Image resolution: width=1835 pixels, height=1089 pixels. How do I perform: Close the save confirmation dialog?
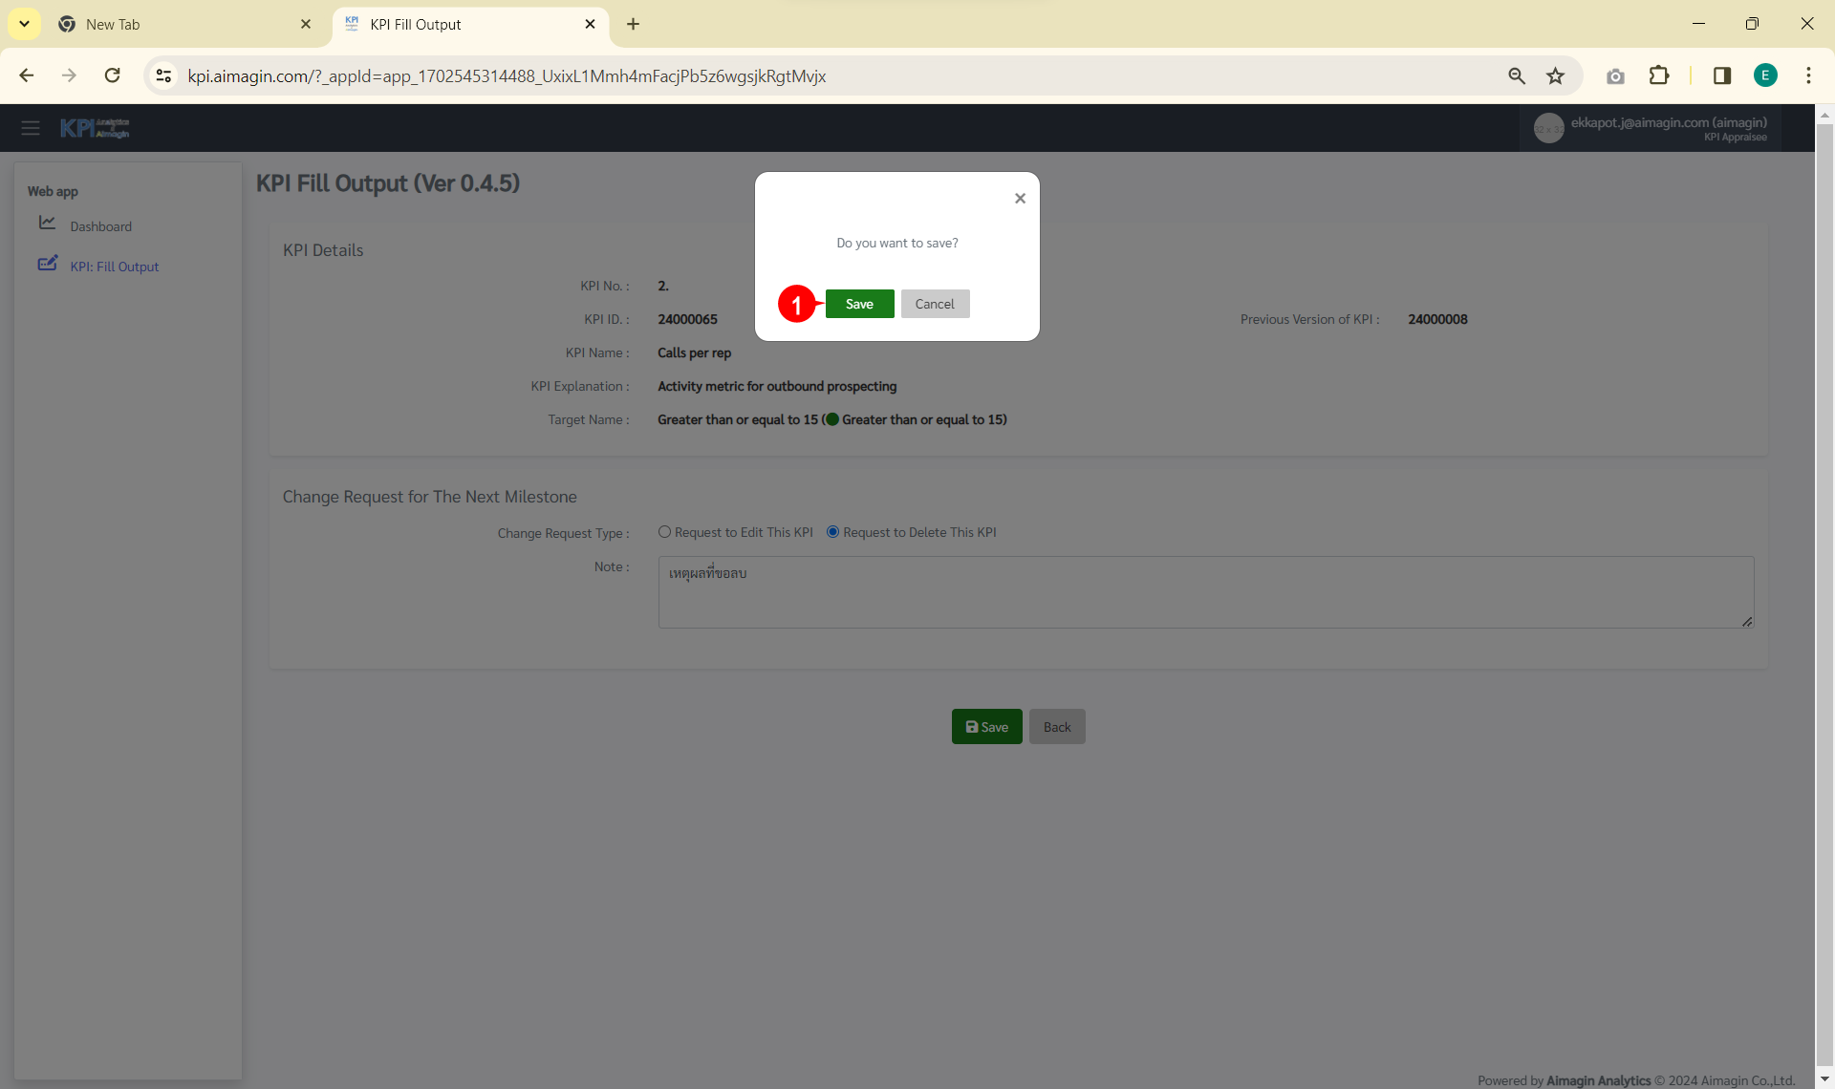click(1020, 199)
